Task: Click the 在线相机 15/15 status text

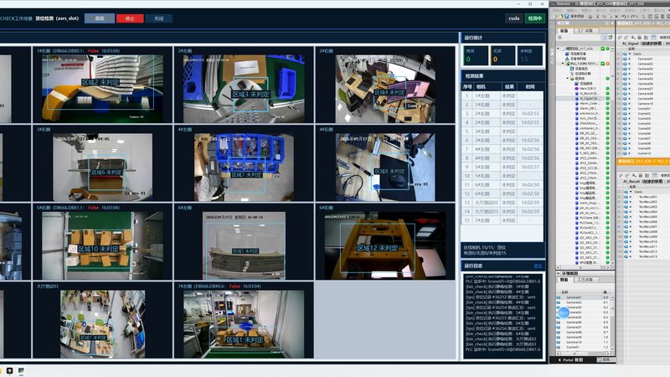Action: 485,247
